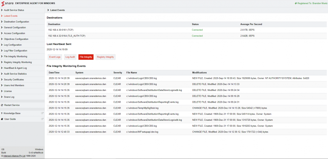Open Knowledge Base link

(12, 113)
